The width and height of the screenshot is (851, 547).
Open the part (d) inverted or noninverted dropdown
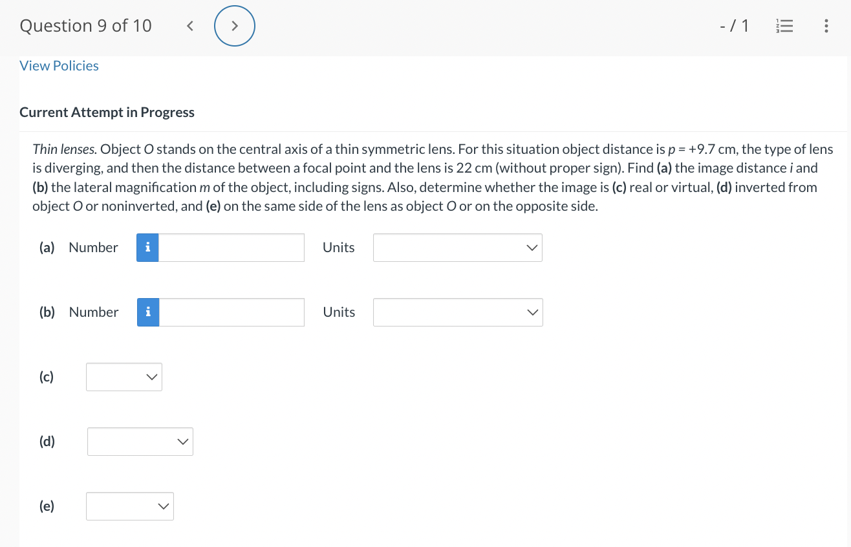pyautogui.click(x=140, y=442)
